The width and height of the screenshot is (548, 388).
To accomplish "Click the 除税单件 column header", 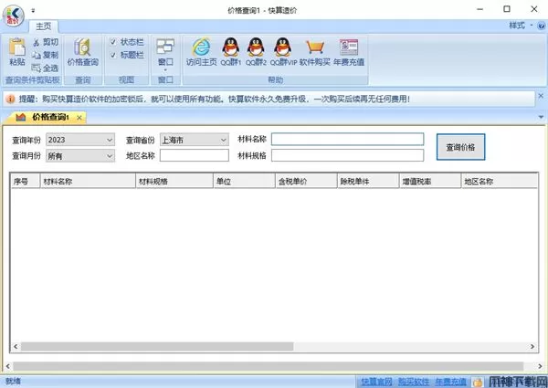I will point(368,182).
